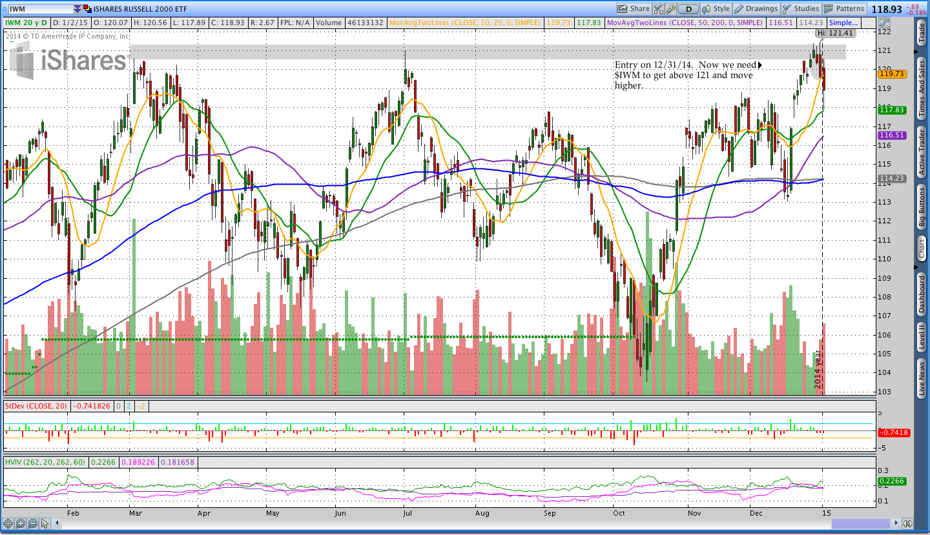Click the zoom out magnifier icon
The width and height of the screenshot is (930, 535).
click(32, 523)
